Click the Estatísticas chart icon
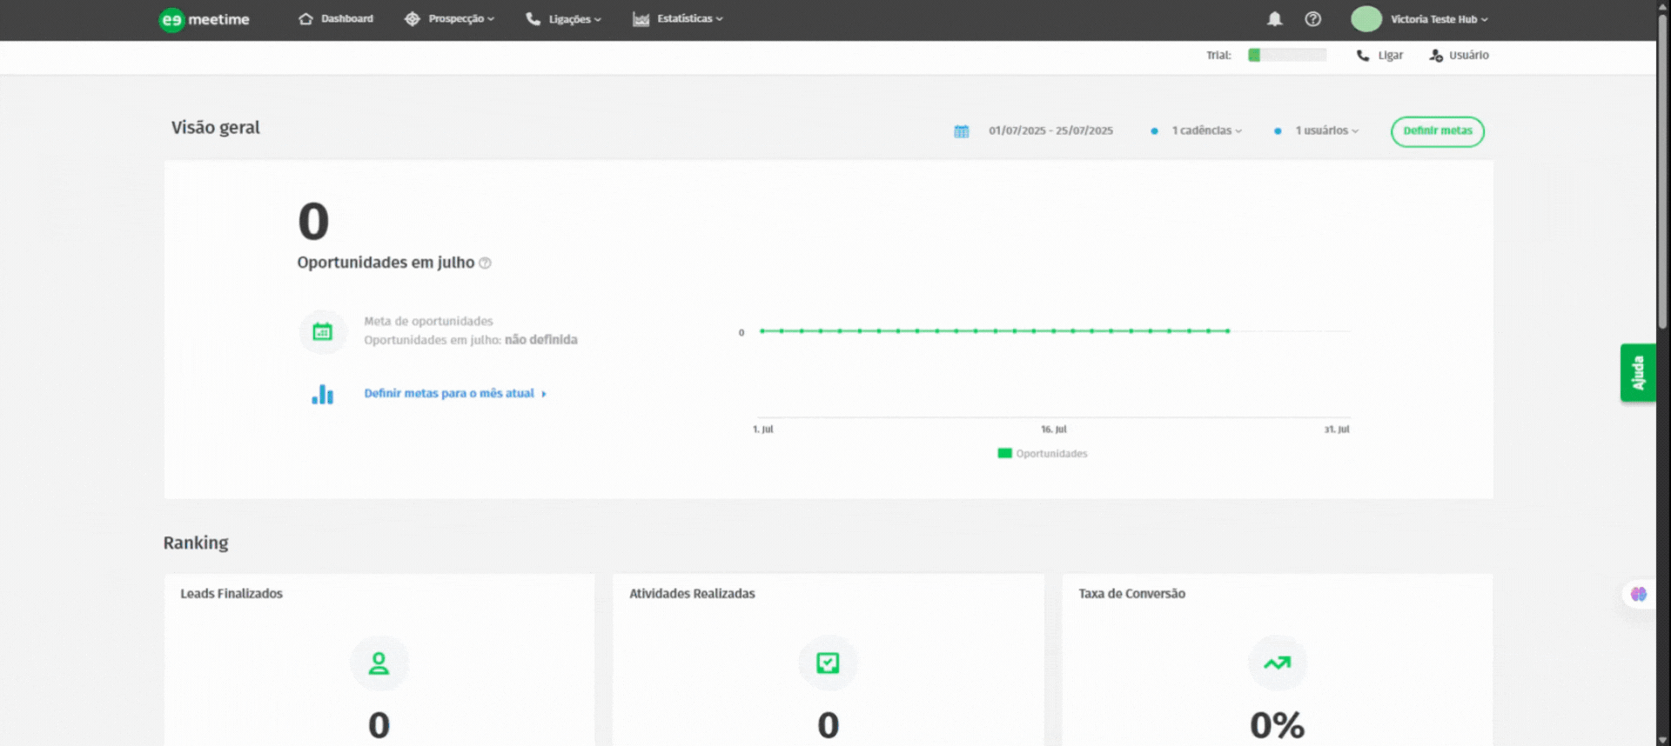Image resolution: width=1671 pixels, height=746 pixels. pyautogui.click(x=641, y=19)
